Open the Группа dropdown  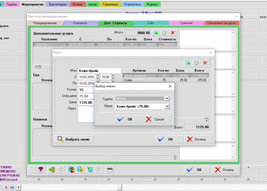(167, 98)
